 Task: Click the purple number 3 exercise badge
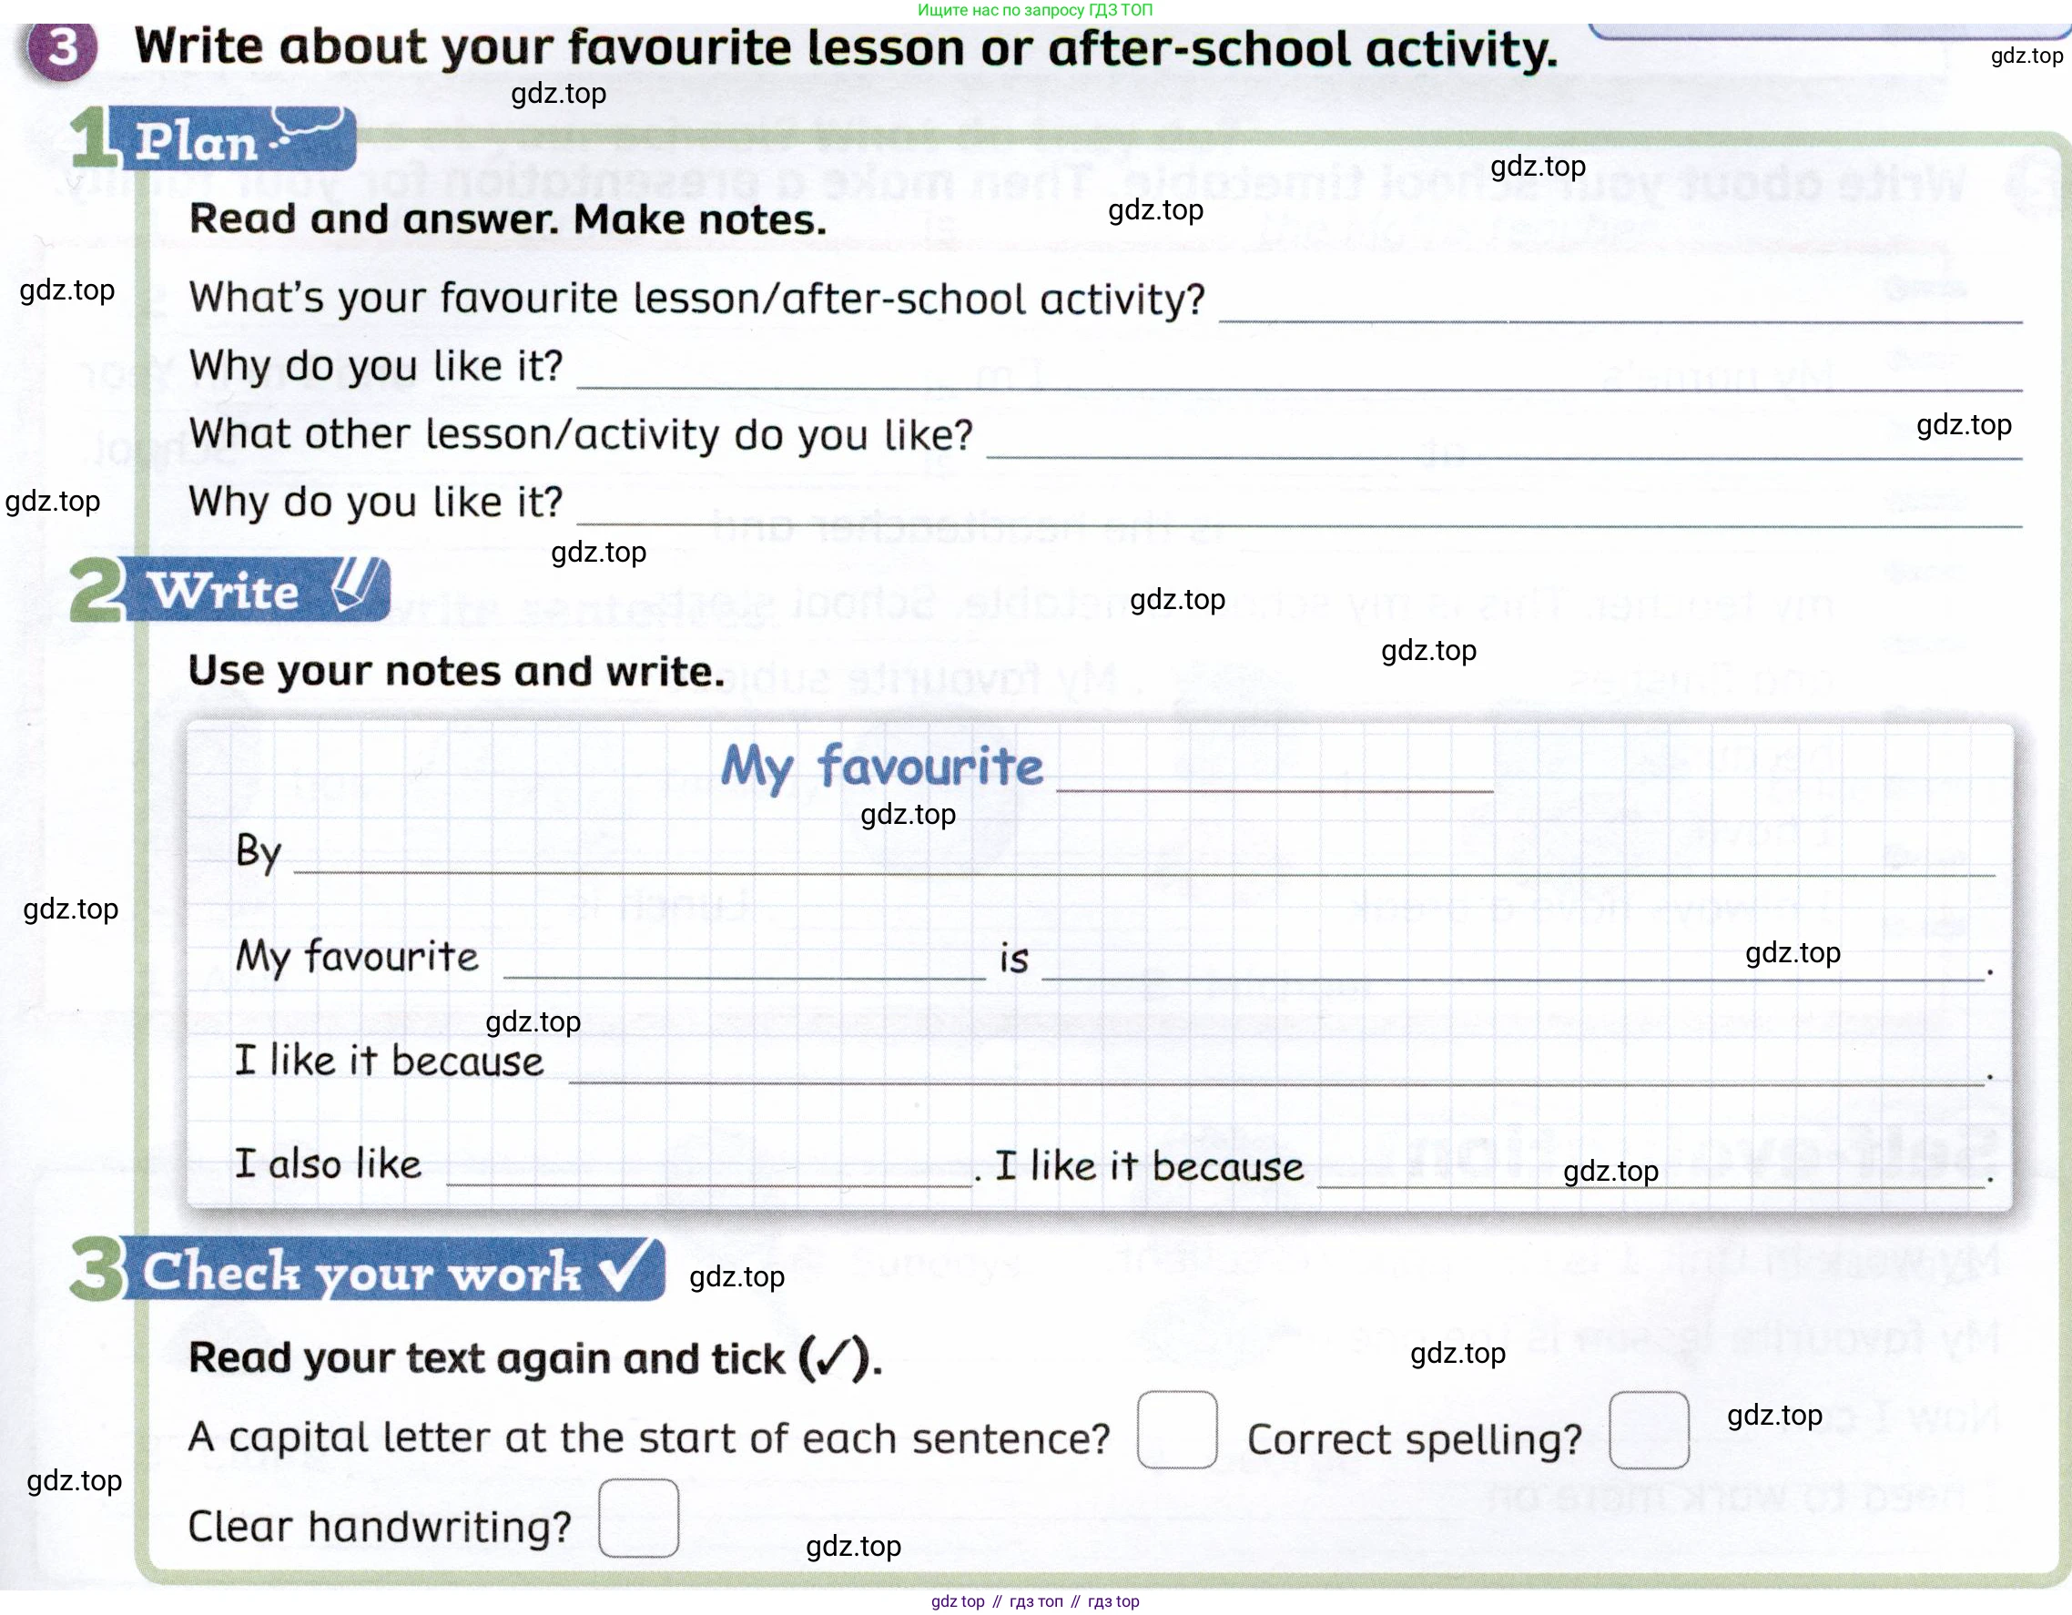[x=62, y=49]
